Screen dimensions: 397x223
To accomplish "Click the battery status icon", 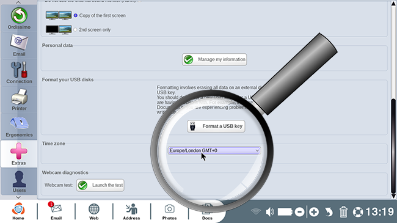I will [285, 212].
